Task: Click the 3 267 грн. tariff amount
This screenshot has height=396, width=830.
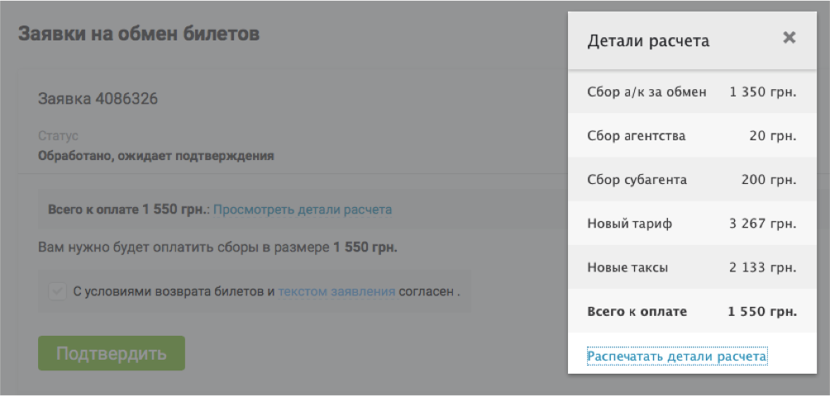Action: point(762,224)
